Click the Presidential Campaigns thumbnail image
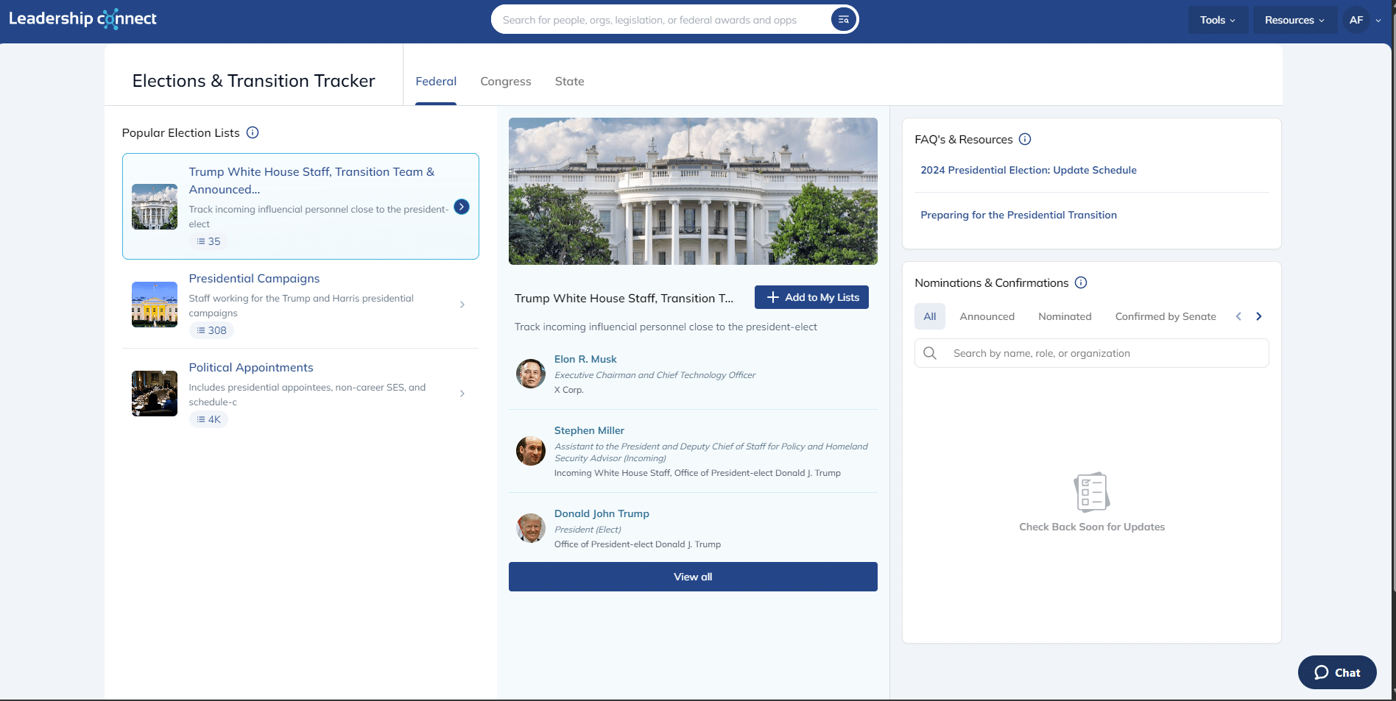This screenshot has width=1396, height=701. (155, 305)
